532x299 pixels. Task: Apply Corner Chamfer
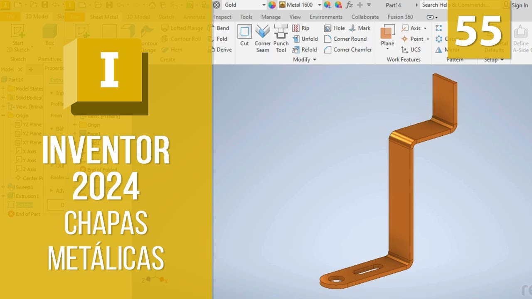tap(348, 49)
